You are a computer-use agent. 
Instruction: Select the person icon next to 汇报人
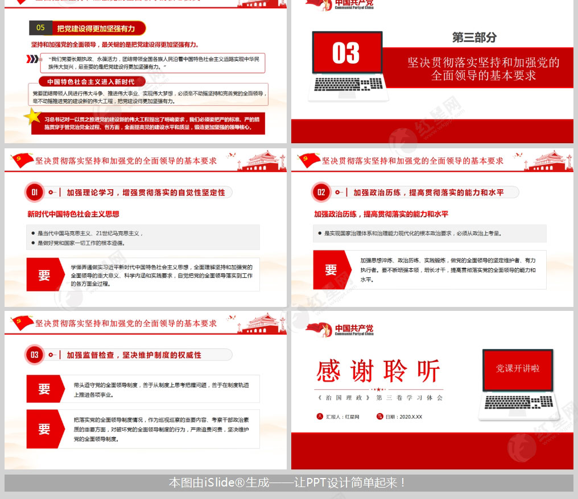[x=319, y=417]
